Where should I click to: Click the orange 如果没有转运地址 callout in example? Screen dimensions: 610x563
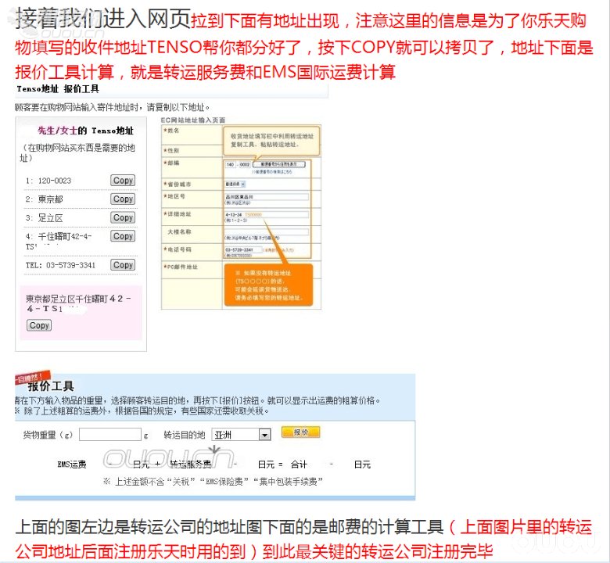268,285
